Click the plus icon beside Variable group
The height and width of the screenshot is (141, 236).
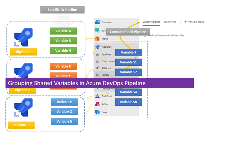(185, 22)
